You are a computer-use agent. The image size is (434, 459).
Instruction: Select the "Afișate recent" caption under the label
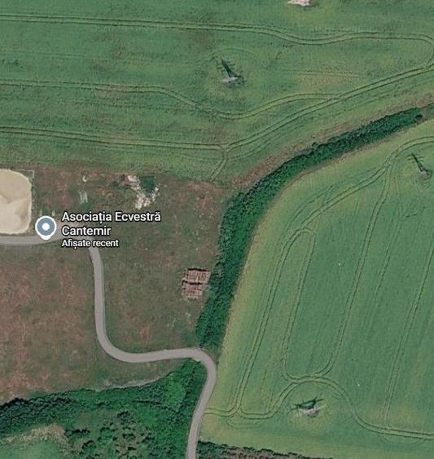[x=90, y=243]
